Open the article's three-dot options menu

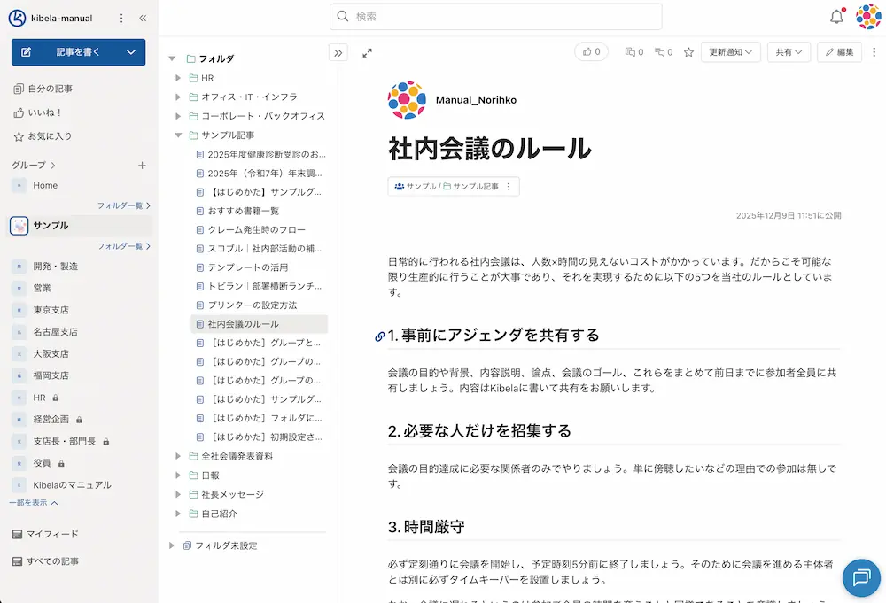click(873, 52)
